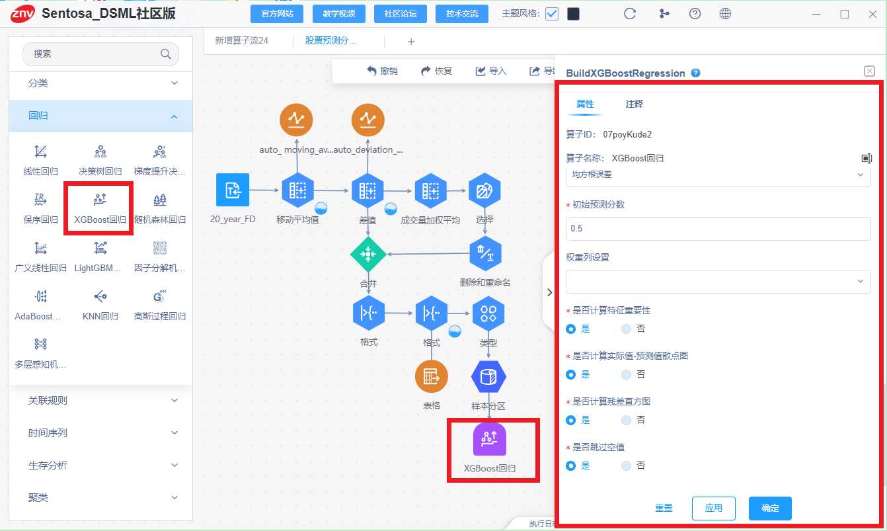Open BuildXGBoostRegression help info icon
This screenshot has height=531, width=887.
(695, 73)
